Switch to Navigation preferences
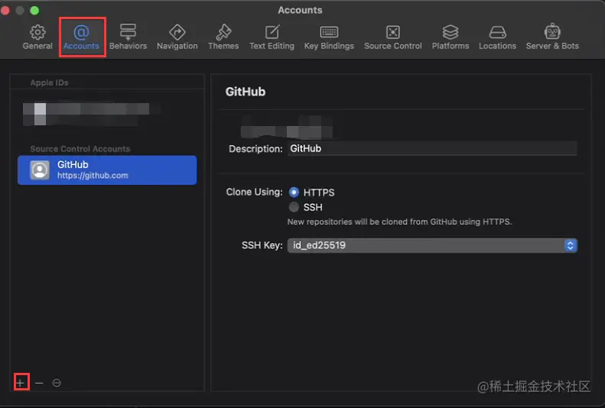 pyautogui.click(x=177, y=37)
